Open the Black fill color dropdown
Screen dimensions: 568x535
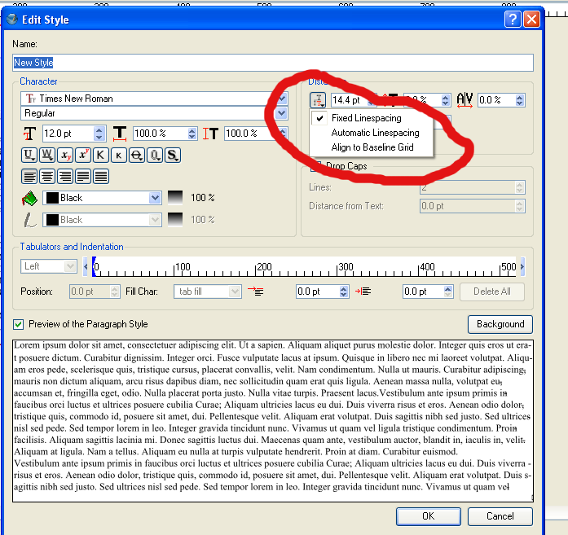155,198
